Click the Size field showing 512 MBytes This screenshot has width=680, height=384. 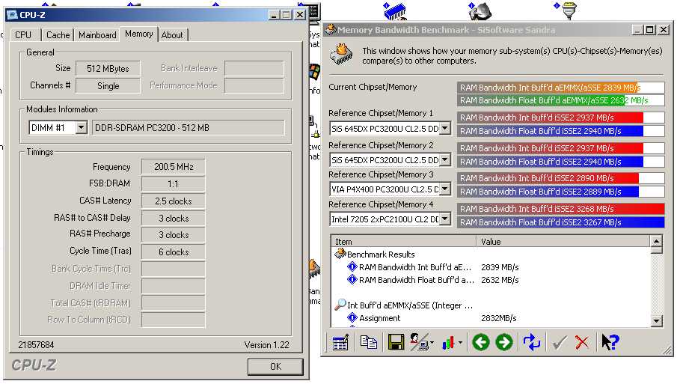(x=108, y=69)
